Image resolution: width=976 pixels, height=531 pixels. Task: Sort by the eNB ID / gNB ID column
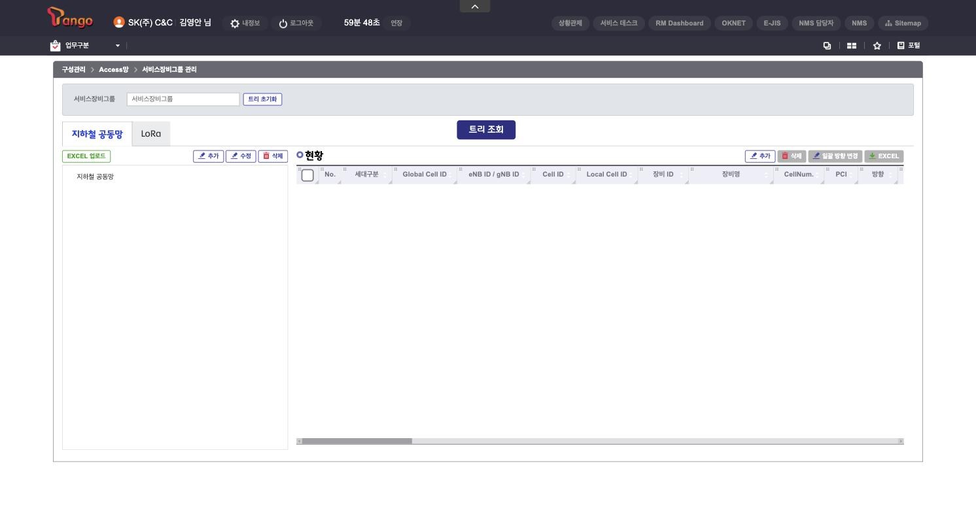[494, 175]
